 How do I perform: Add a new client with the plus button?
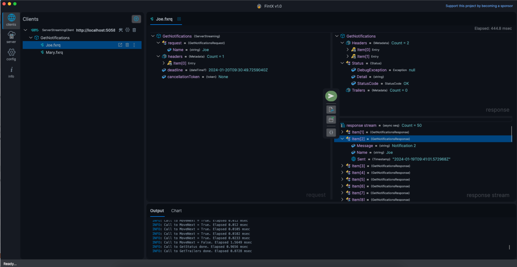[136, 19]
